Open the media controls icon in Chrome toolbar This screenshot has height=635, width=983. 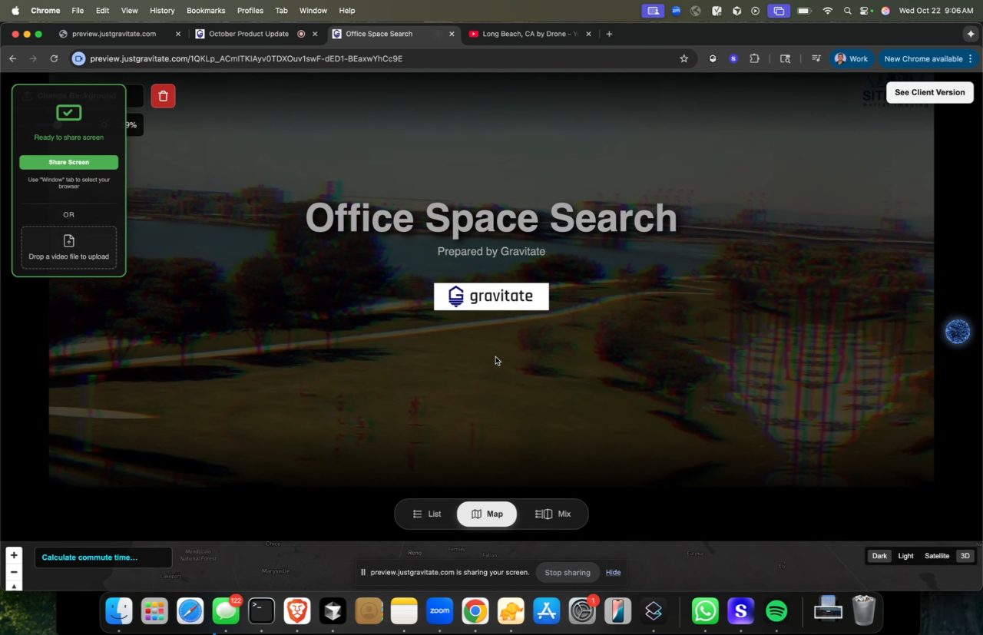[x=816, y=58]
